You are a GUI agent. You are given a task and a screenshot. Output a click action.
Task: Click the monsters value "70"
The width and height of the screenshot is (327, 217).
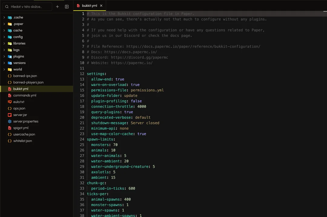(115, 145)
